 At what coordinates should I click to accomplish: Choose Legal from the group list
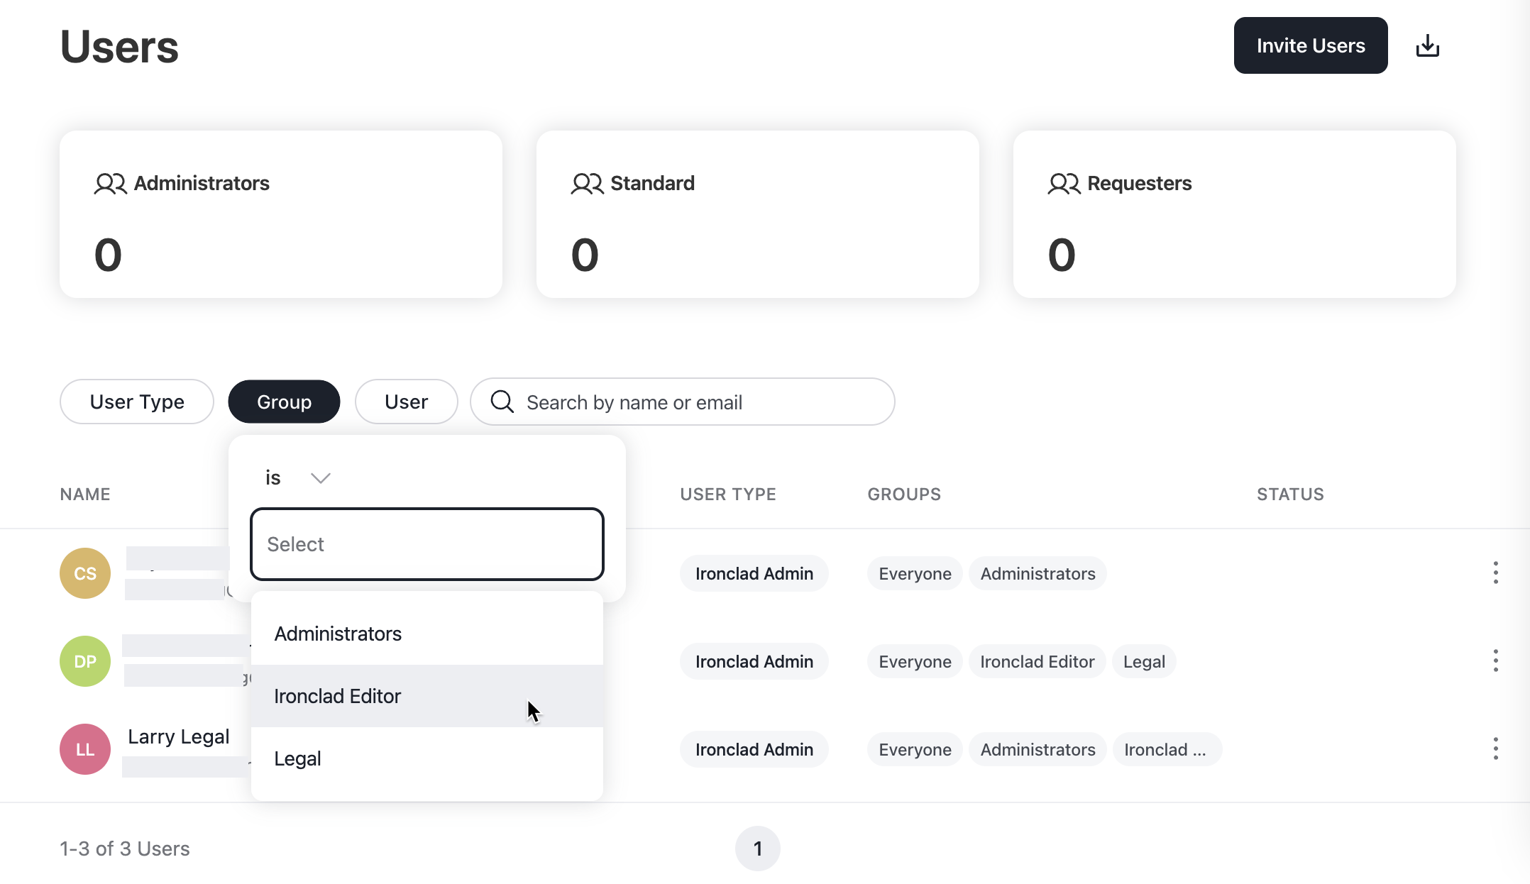click(427, 758)
